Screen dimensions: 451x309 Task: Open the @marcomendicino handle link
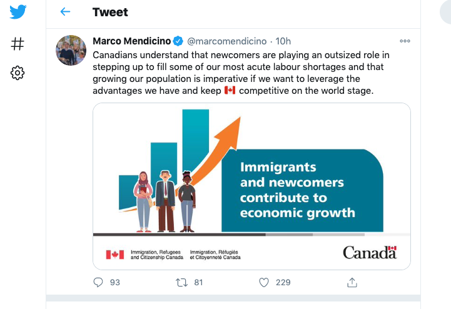click(227, 41)
